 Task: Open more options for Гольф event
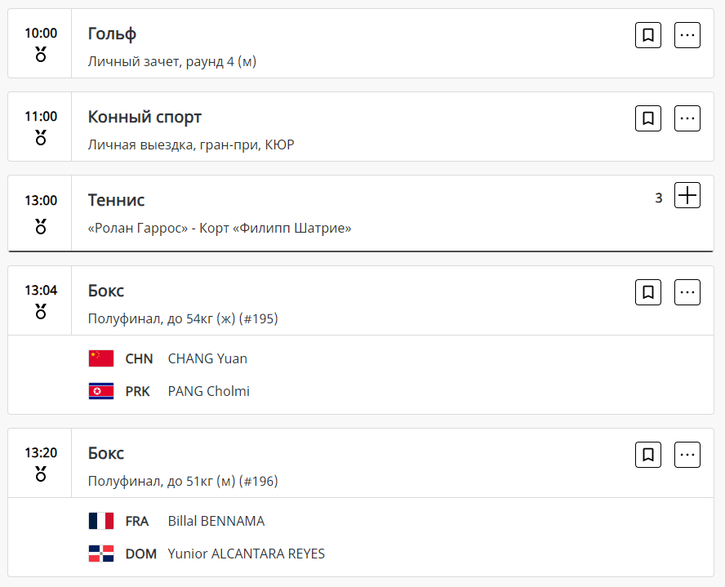687,35
